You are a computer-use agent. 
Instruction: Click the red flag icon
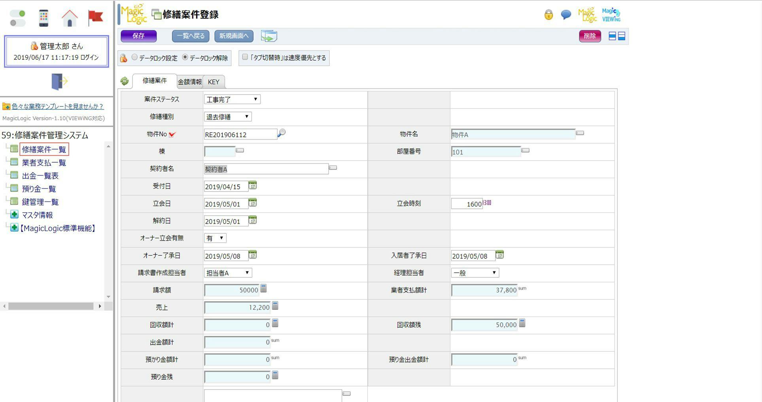[x=95, y=18]
